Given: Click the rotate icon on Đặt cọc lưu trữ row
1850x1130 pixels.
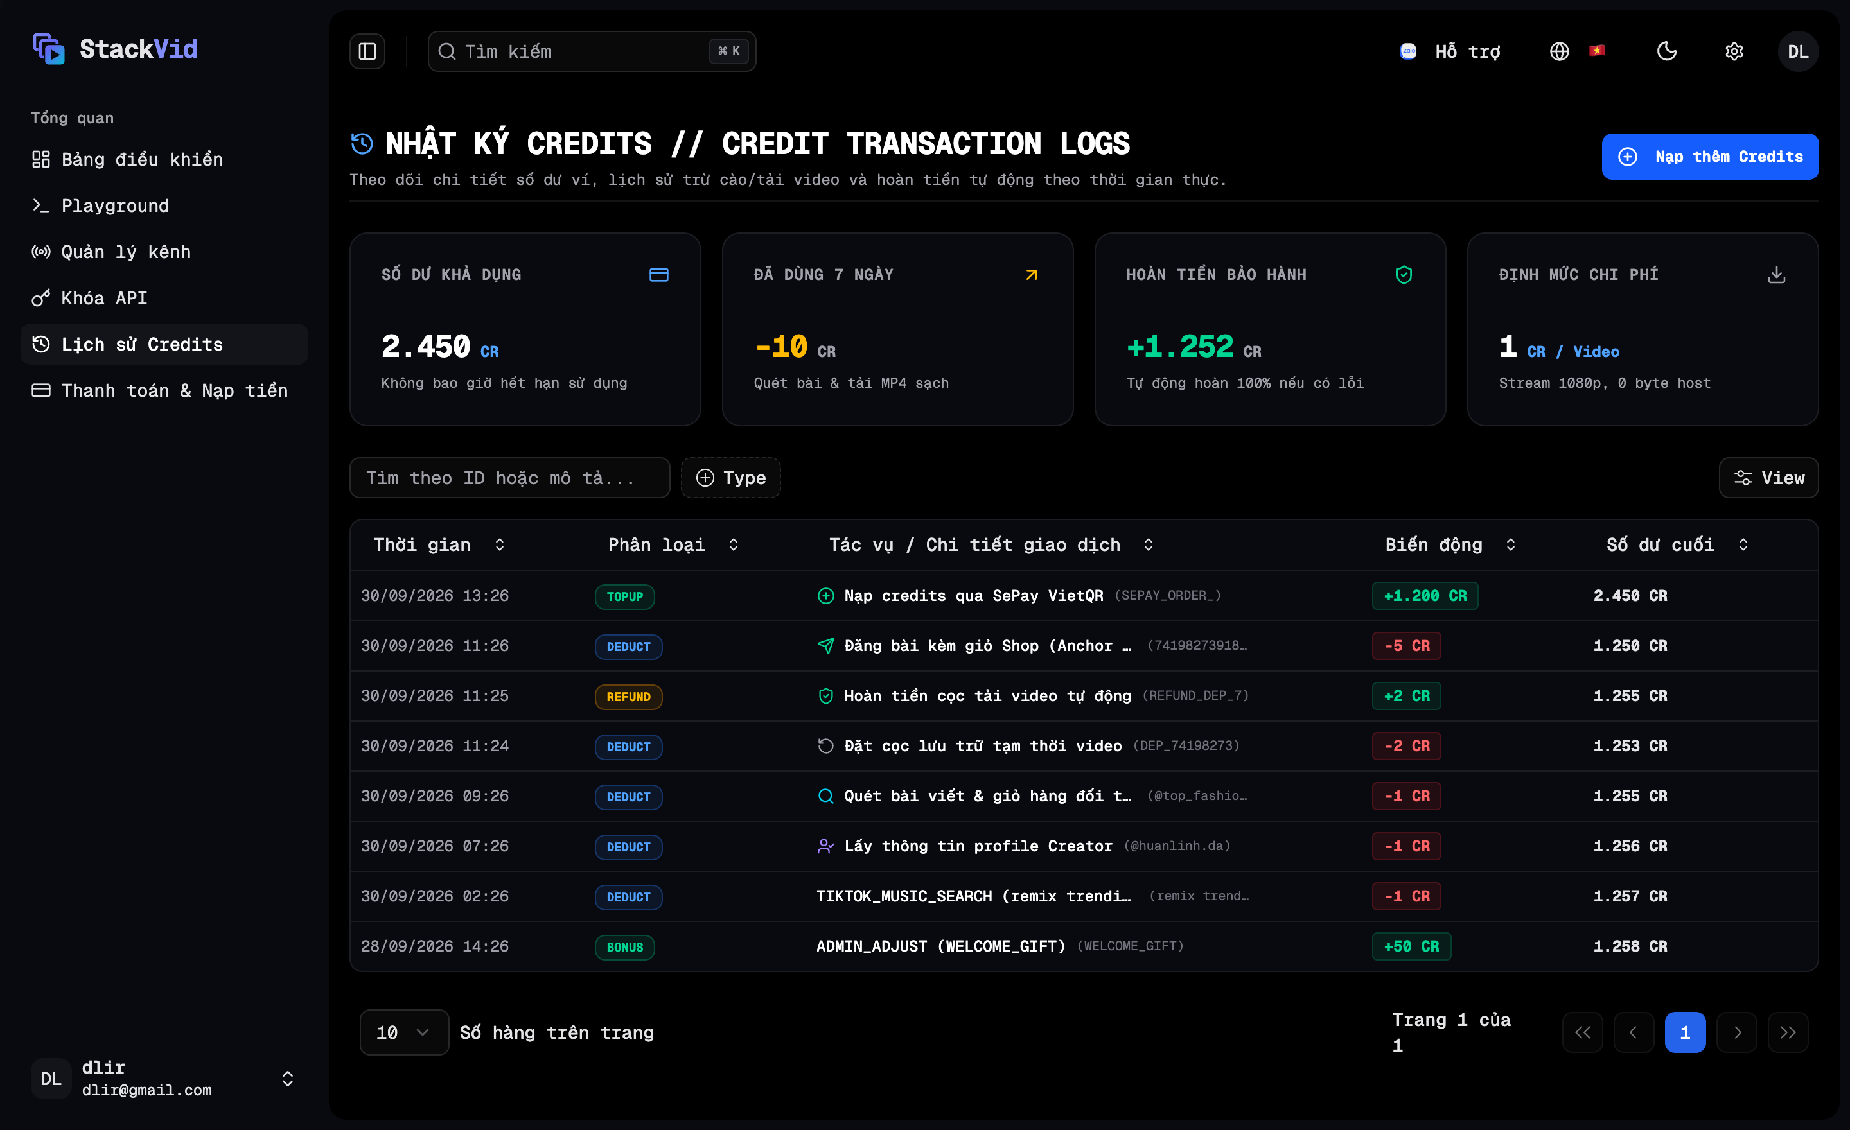Looking at the screenshot, I should click(825, 746).
